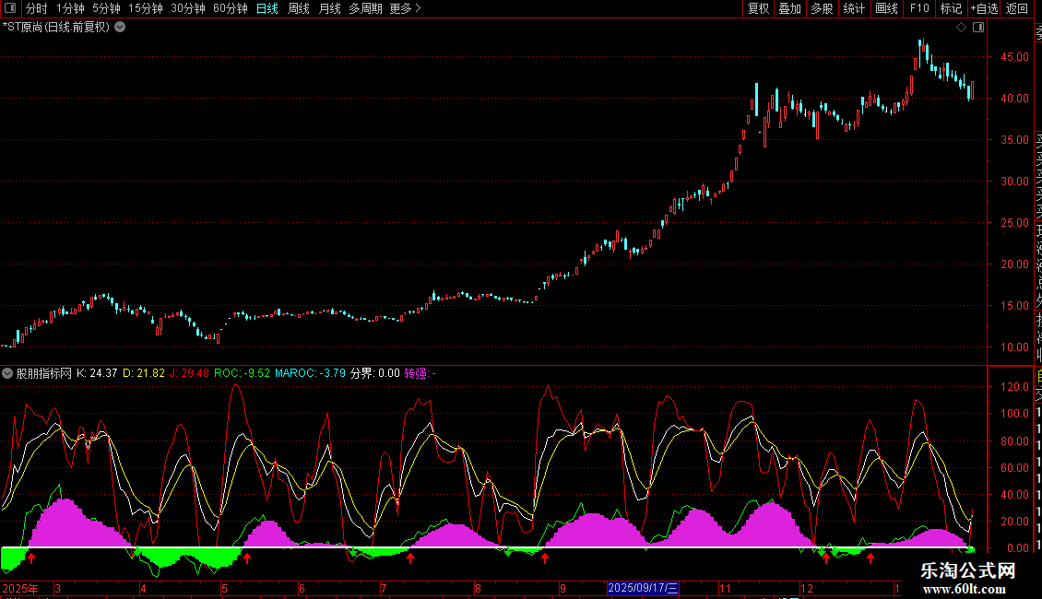Select the 60分钟 period tab
1042x599 pixels.
click(231, 8)
